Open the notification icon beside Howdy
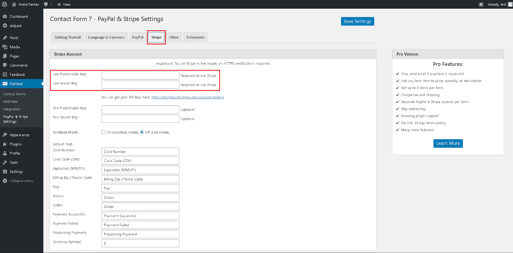 481,4
